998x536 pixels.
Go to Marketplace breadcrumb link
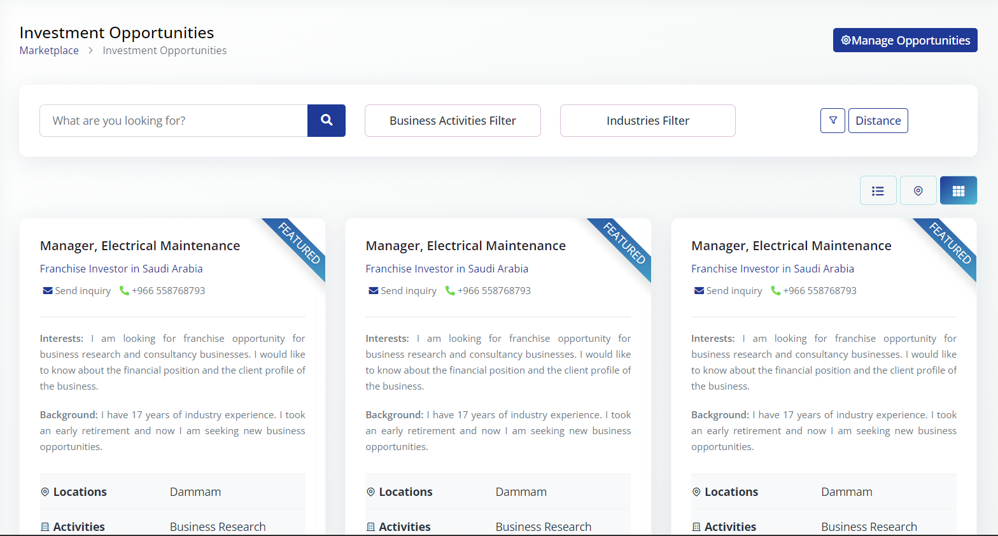click(x=49, y=50)
